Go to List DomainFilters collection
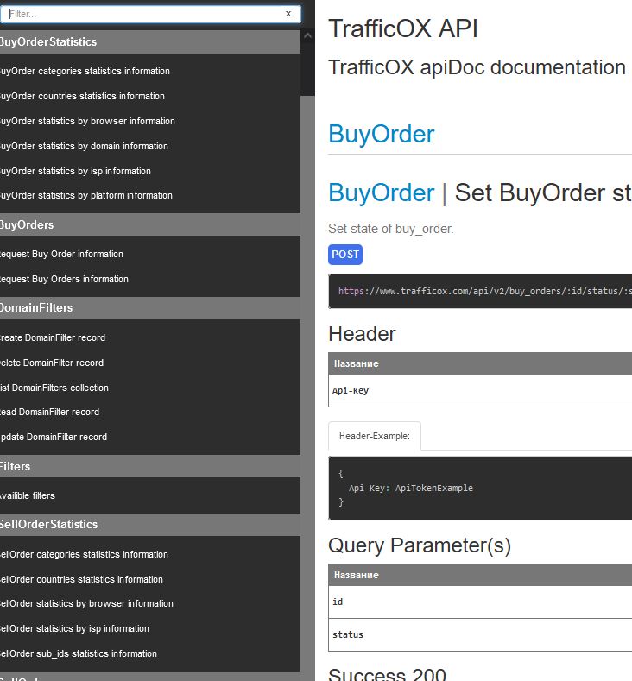This screenshot has height=681, width=632. (x=54, y=388)
